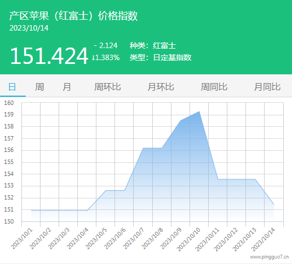Open the 月同比 tab

[x=267, y=87]
